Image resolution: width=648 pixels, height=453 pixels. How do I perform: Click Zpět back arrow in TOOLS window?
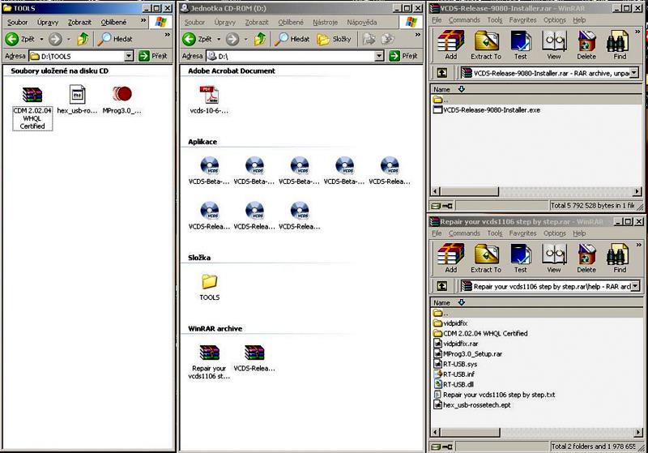click(20, 39)
